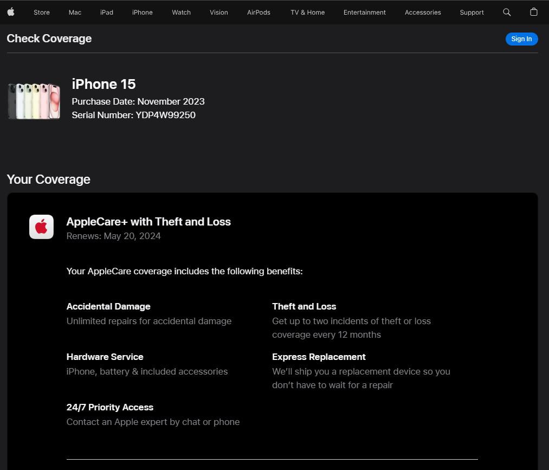Select 'Contact an Apple expert by chat or phone'
The width and height of the screenshot is (549, 470).
click(153, 422)
